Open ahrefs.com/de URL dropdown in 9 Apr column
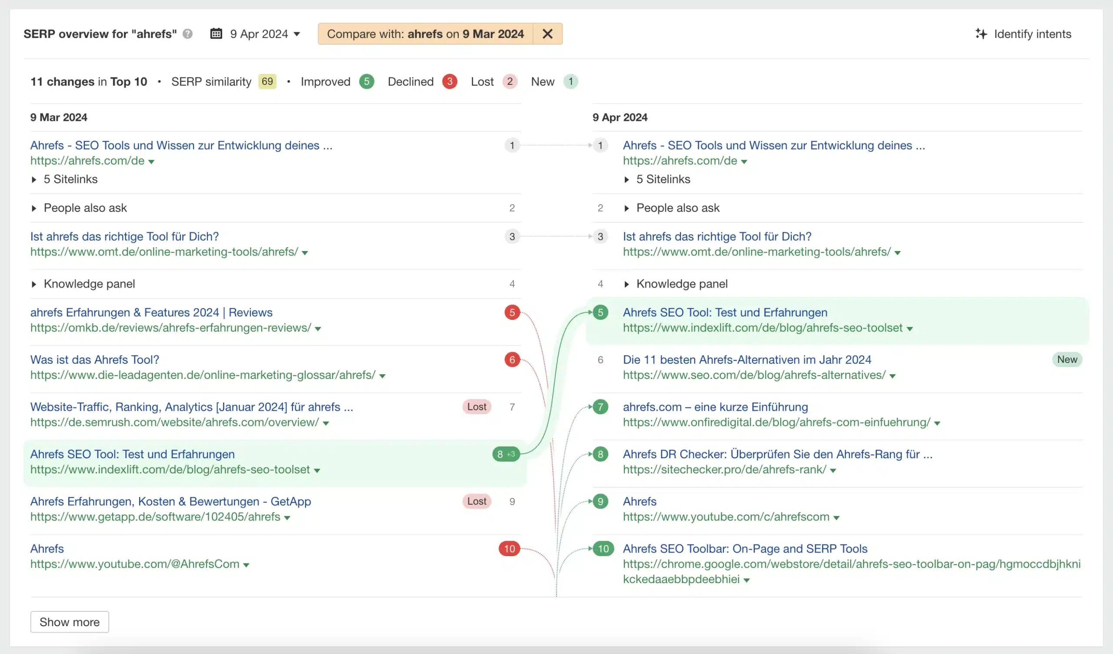The height and width of the screenshot is (654, 1113). click(x=744, y=162)
